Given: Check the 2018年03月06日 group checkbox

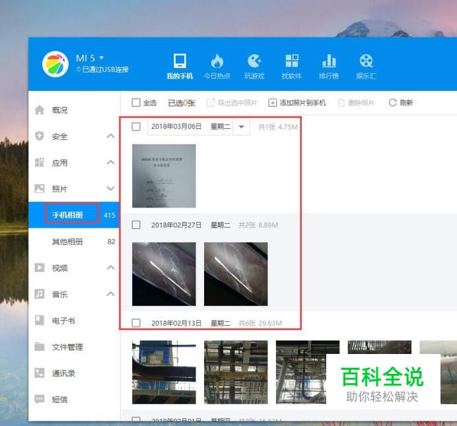Looking at the screenshot, I should 136,127.
